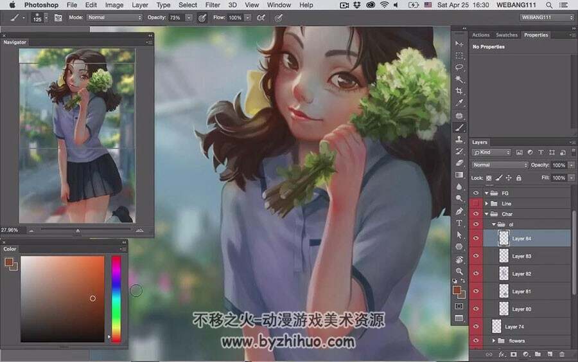
Task: Open the Layer menu
Action: (x=140, y=5)
